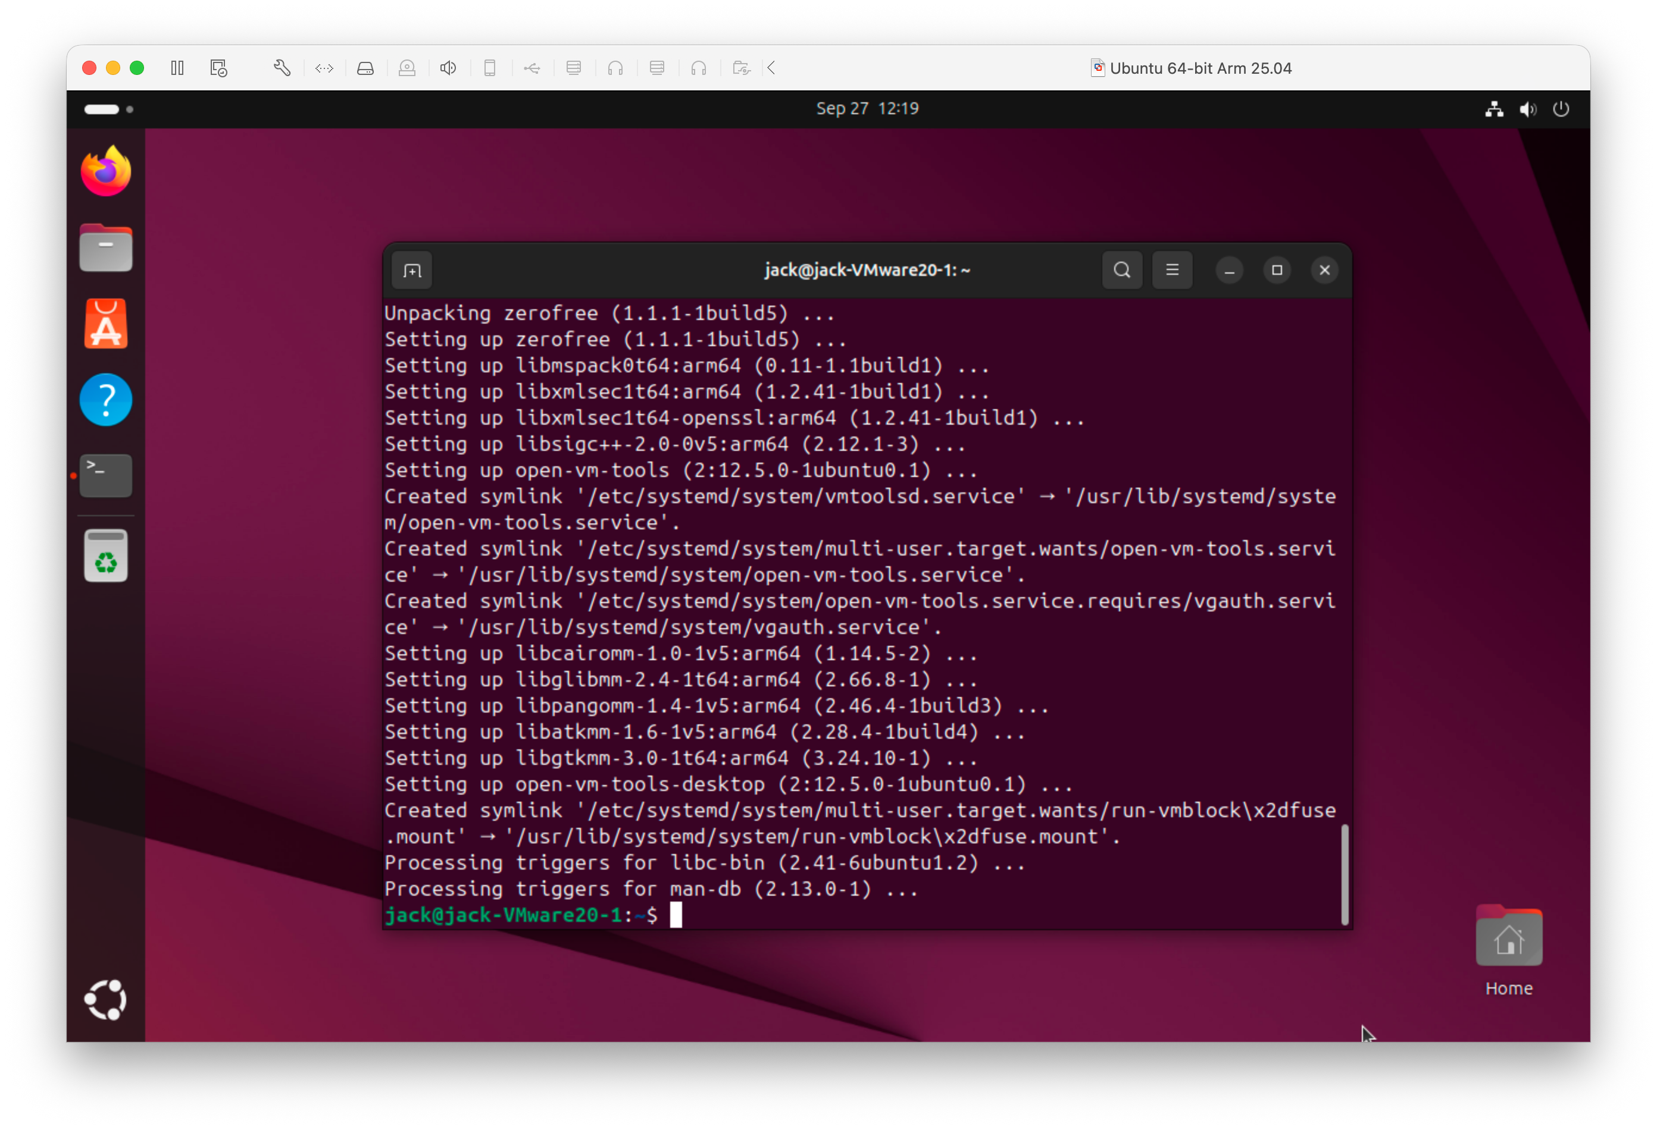Click the network adapter arrows icon
Image resolution: width=1657 pixels, height=1130 pixels.
pos(324,68)
